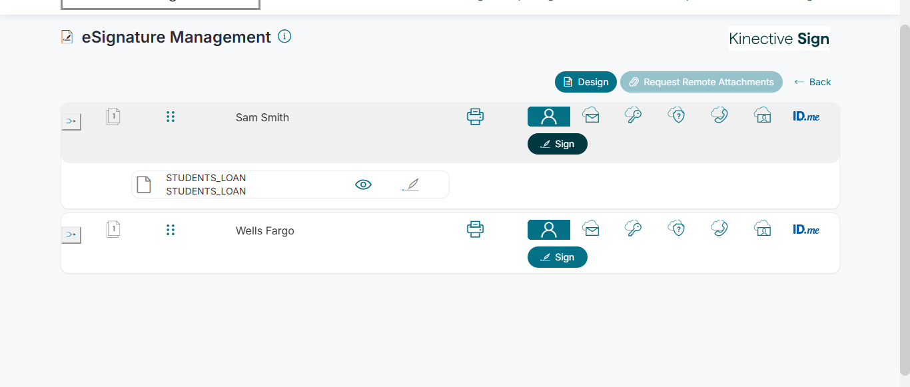The image size is (910, 387).
Task: Choose ID.me verification for Sam Smith
Action: click(806, 117)
